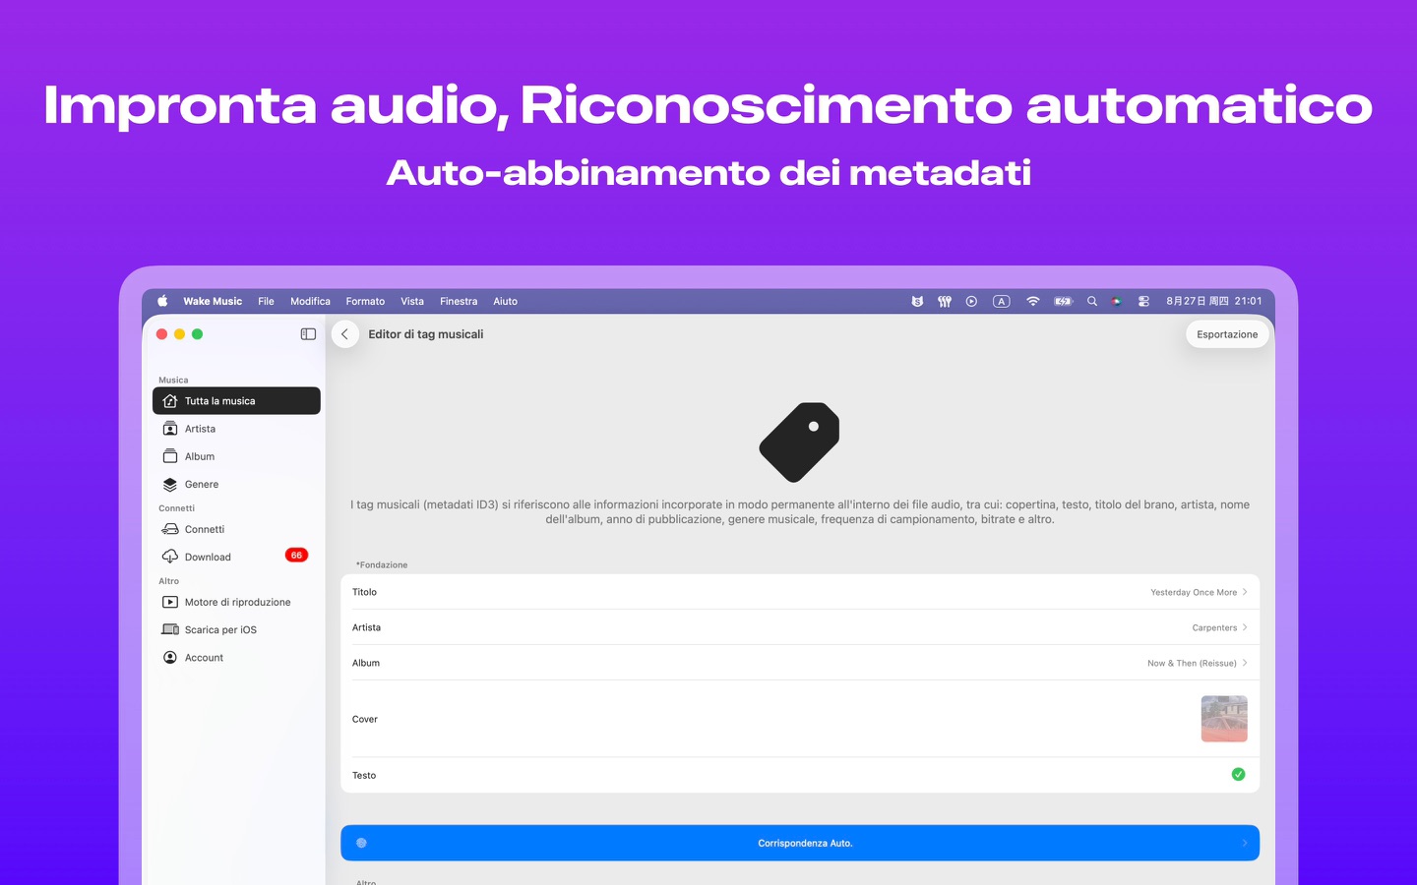Open Tutta la musica home icon

click(x=170, y=401)
